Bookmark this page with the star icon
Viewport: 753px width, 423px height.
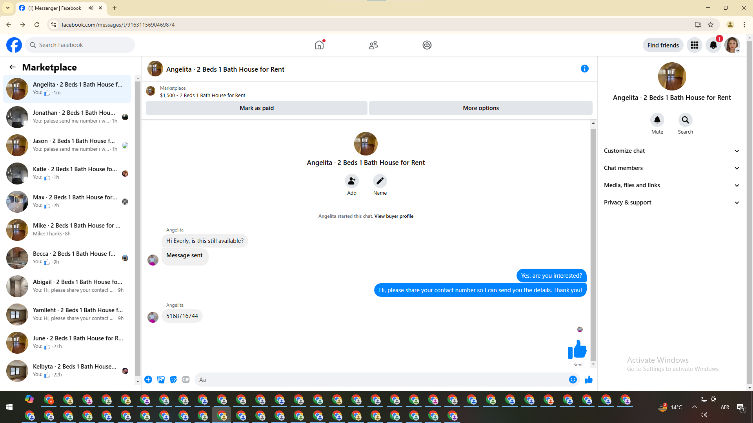(x=711, y=25)
